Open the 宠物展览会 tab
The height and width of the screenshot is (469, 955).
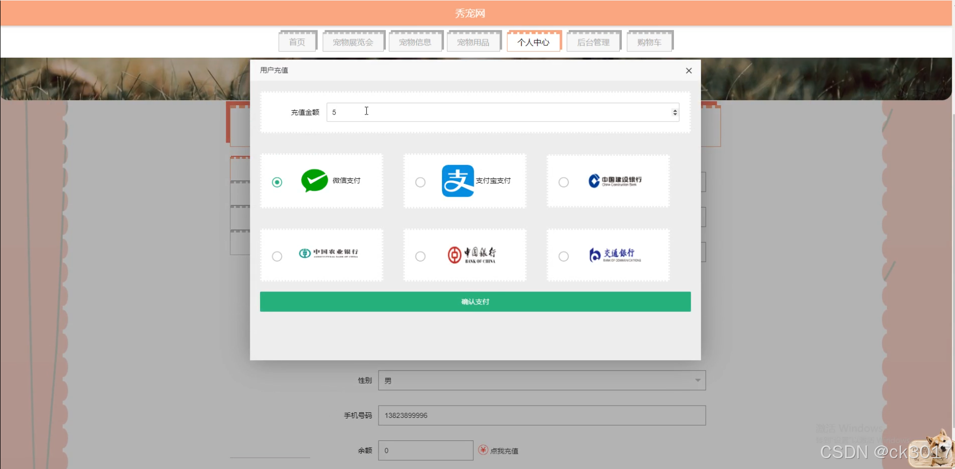point(353,42)
